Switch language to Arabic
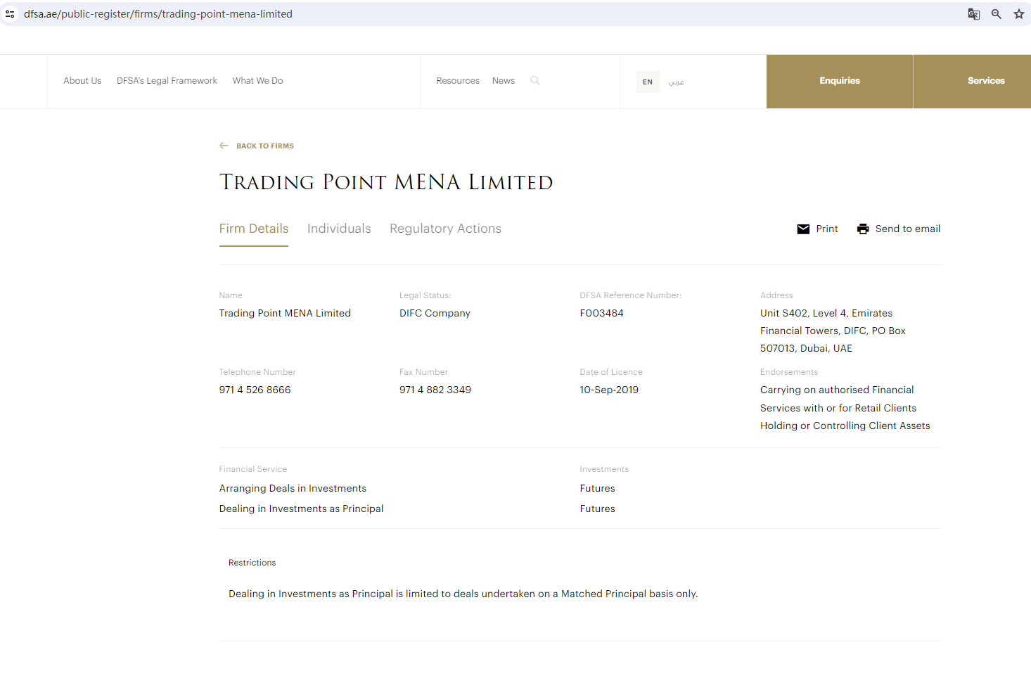This screenshot has height=690, width=1031. (676, 82)
